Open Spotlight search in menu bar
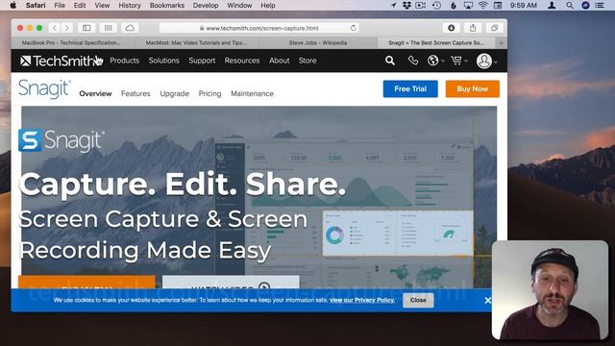This screenshot has width=615, height=346. 570,5
